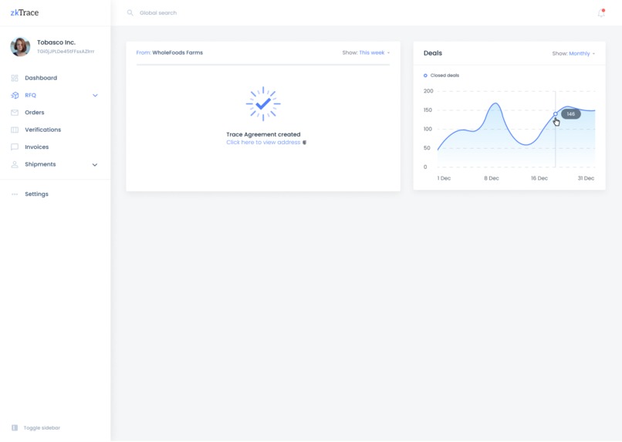Image resolution: width=622 pixels, height=442 pixels.
Task: Open the Dashboard menu item
Action: (x=41, y=78)
